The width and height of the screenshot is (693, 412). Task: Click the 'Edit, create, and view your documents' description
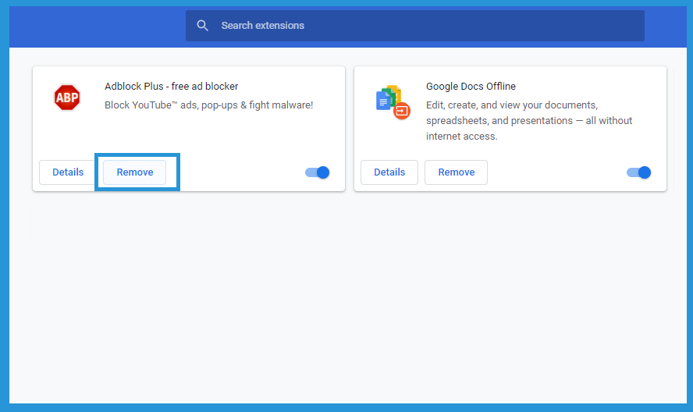tap(529, 121)
